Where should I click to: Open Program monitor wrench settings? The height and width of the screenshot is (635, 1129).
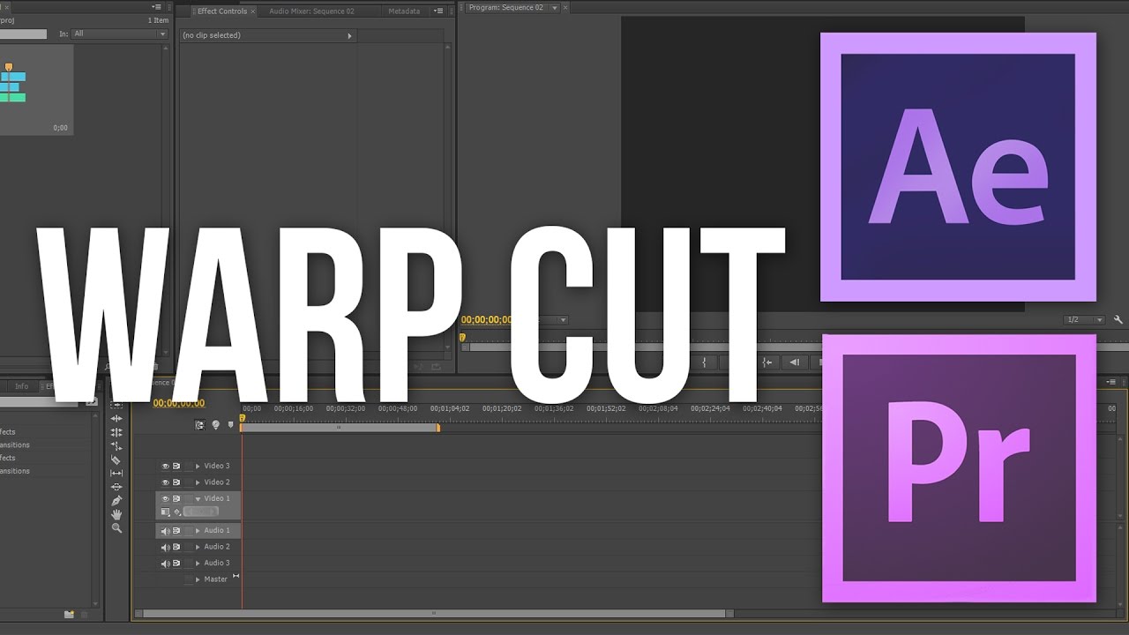click(1118, 320)
